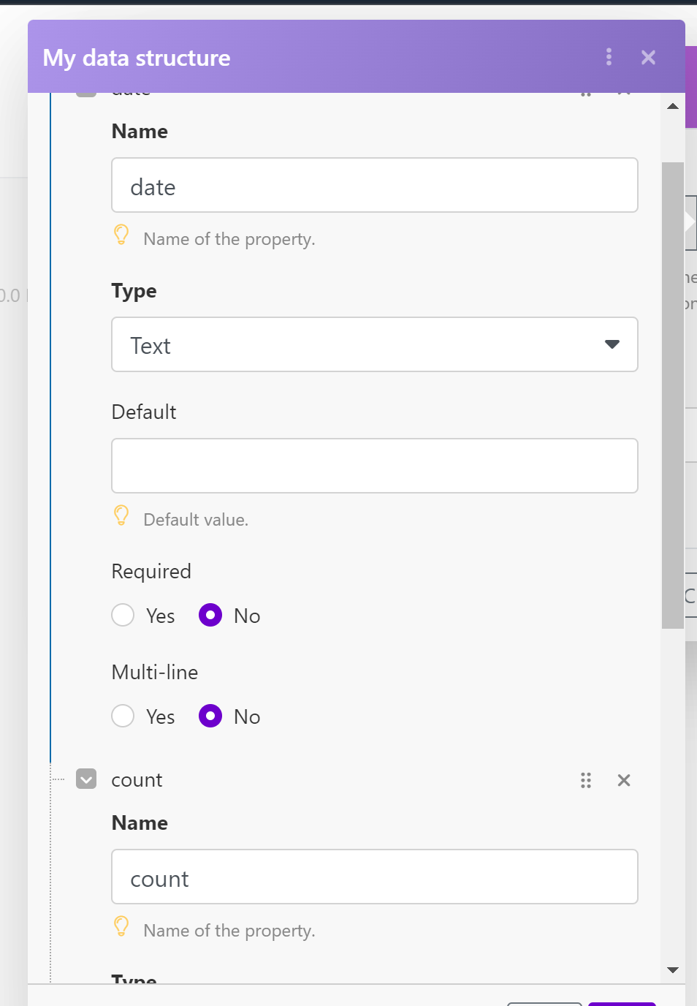Click the lightbulb hint below count name
697x1006 pixels.
tap(121, 927)
